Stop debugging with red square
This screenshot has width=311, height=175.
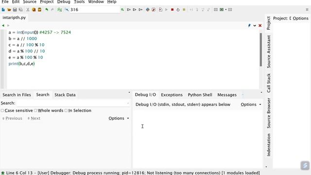pos(173,10)
